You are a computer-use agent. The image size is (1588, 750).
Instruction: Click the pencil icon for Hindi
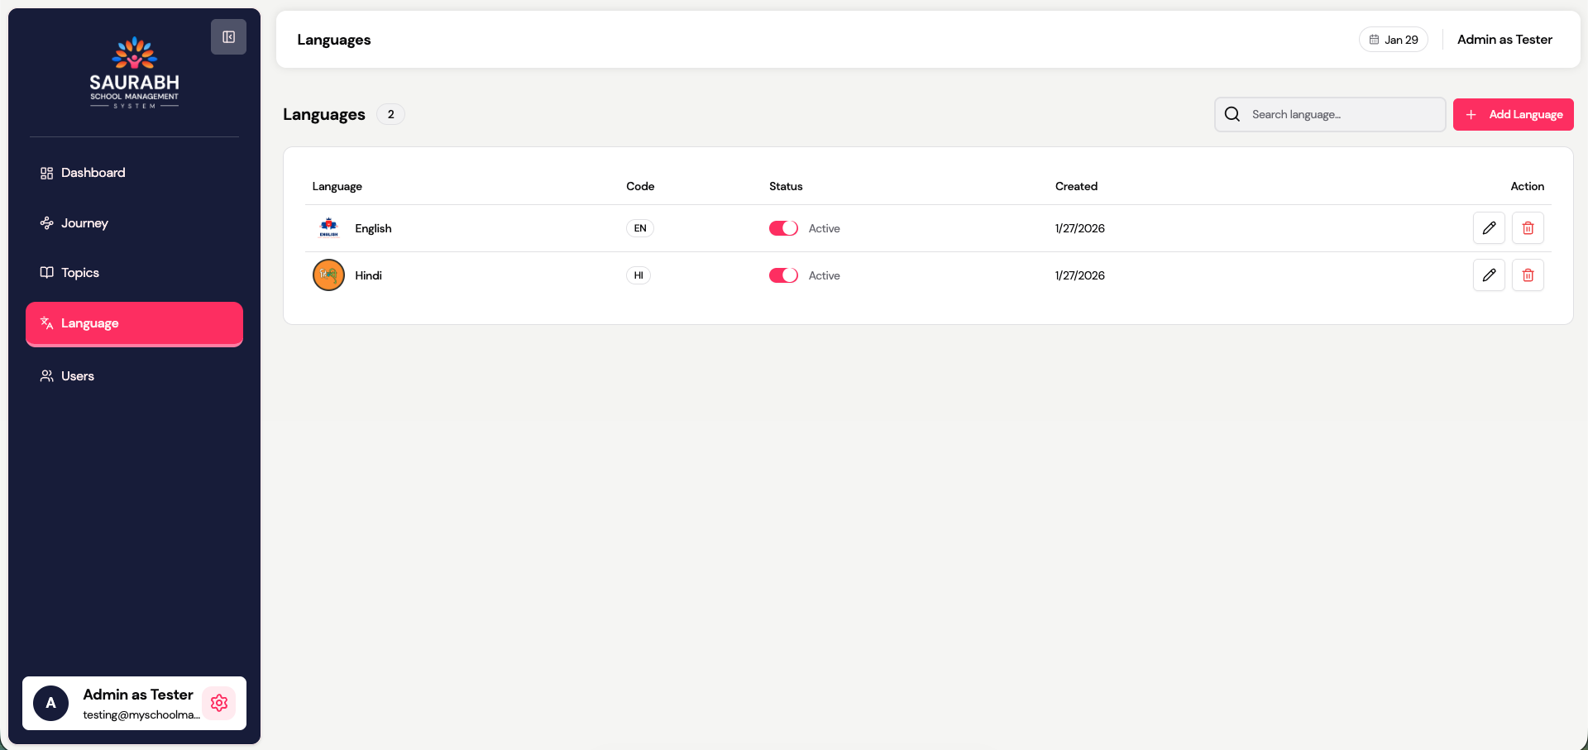click(1488, 275)
